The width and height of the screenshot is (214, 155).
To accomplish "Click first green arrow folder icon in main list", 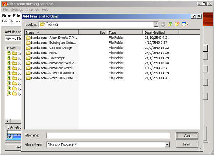I will [x=9, y=53].
